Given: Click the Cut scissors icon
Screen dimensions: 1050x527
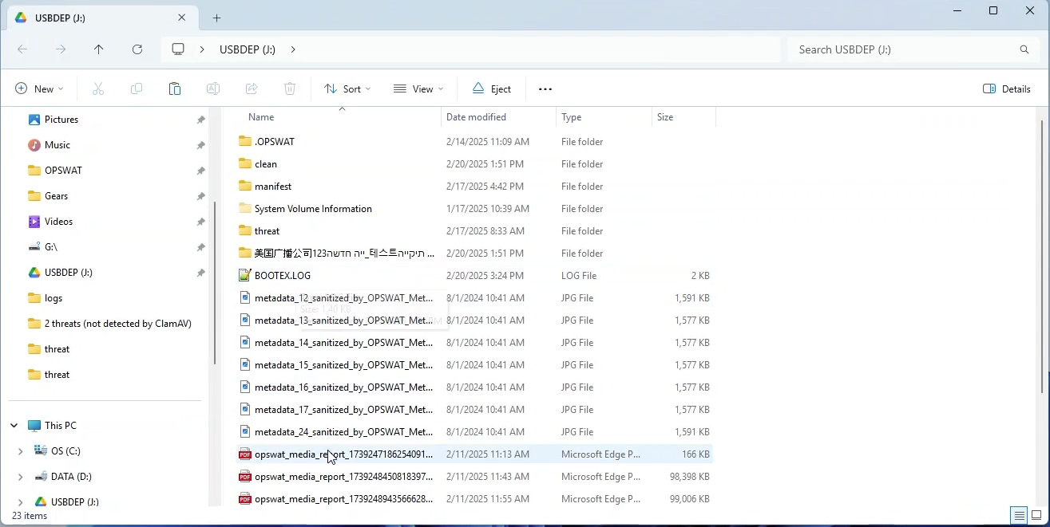Looking at the screenshot, I should point(98,88).
